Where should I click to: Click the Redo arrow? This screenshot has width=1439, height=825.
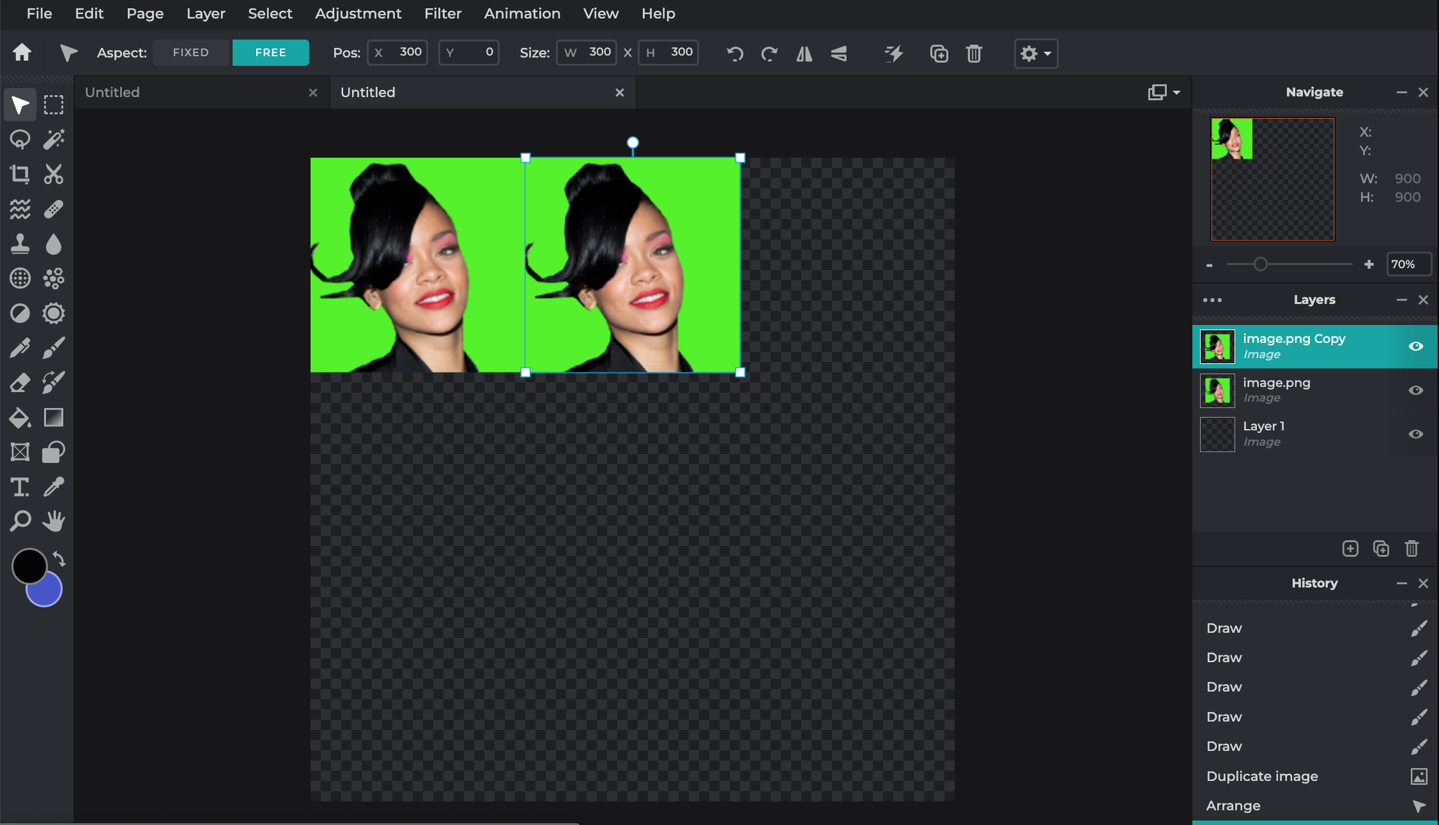click(769, 54)
